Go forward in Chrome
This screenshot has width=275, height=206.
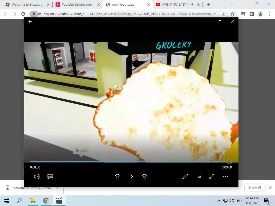coord(15,14)
